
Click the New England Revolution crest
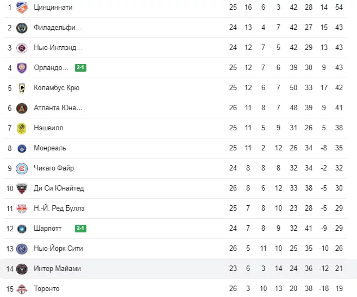point(22,48)
